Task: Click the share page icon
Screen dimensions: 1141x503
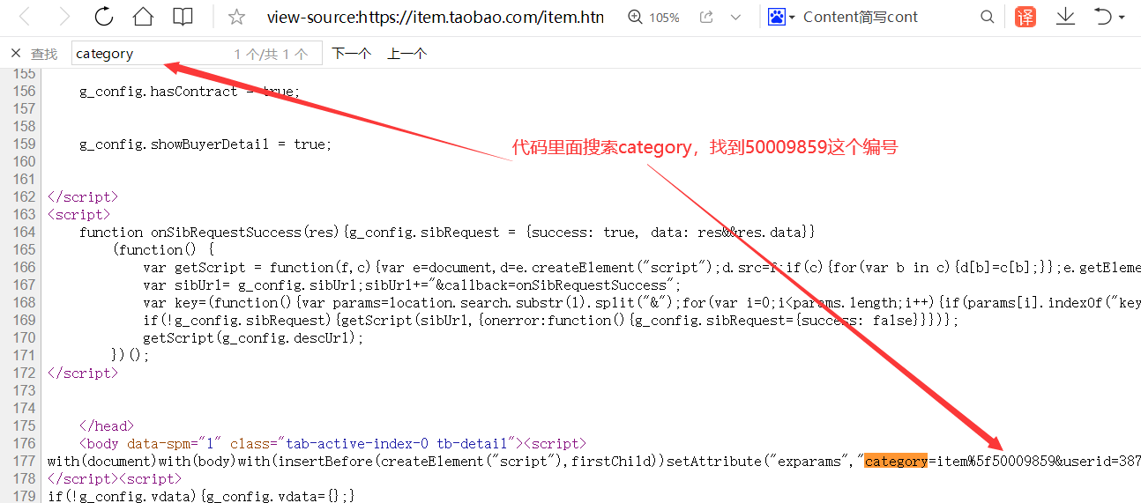Action: click(x=705, y=18)
